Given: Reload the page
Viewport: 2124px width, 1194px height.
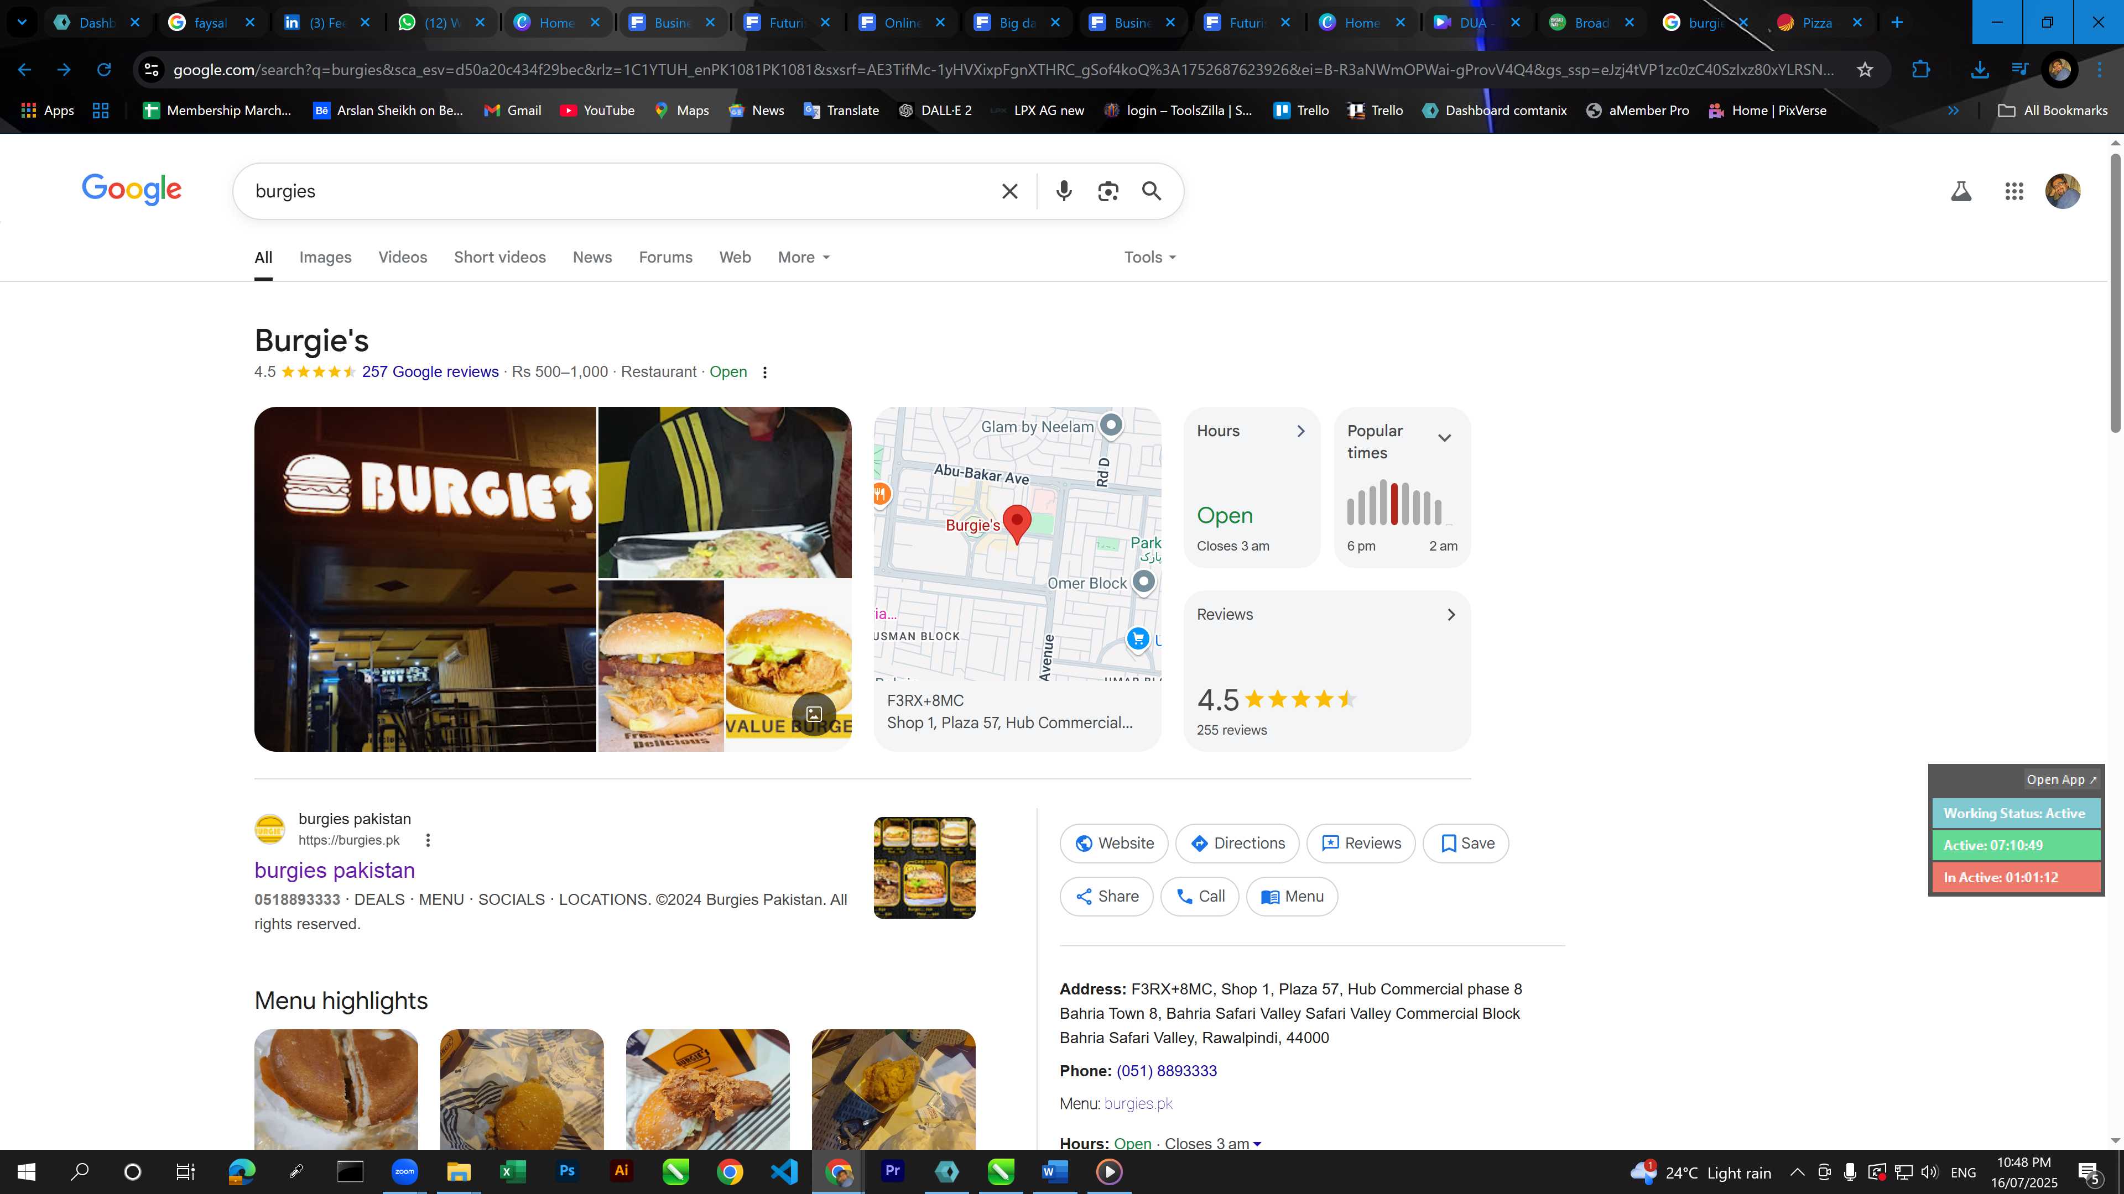Looking at the screenshot, I should 103,70.
